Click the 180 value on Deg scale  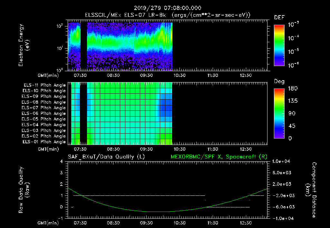coord(293,89)
